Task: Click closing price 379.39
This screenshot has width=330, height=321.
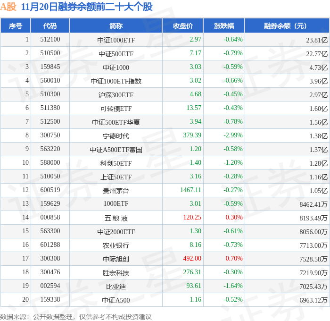Action: pyautogui.click(x=192, y=135)
